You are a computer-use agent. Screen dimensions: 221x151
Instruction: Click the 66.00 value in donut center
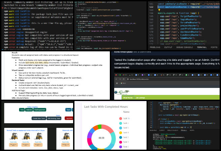click(101, 138)
